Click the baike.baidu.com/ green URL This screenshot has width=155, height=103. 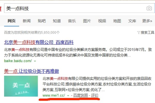pyautogui.click(x=18, y=61)
